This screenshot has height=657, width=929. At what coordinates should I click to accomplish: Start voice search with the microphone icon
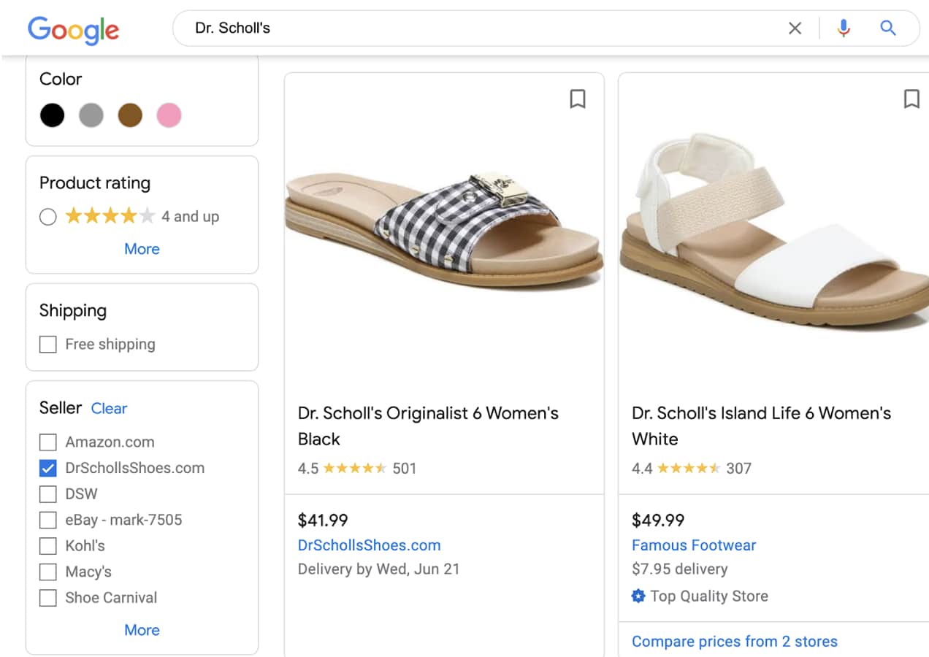point(844,28)
